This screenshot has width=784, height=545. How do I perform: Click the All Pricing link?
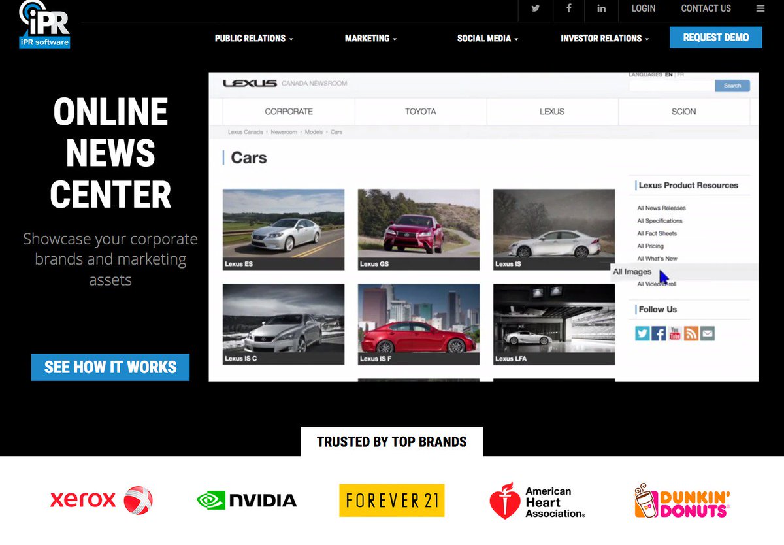click(651, 246)
